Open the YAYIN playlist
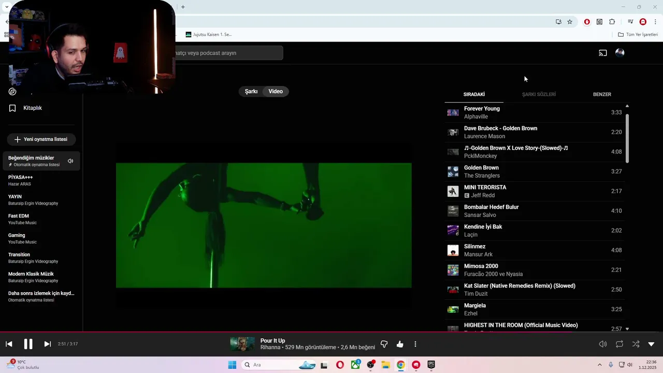The width and height of the screenshot is (663, 373). [x=41, y=199]
